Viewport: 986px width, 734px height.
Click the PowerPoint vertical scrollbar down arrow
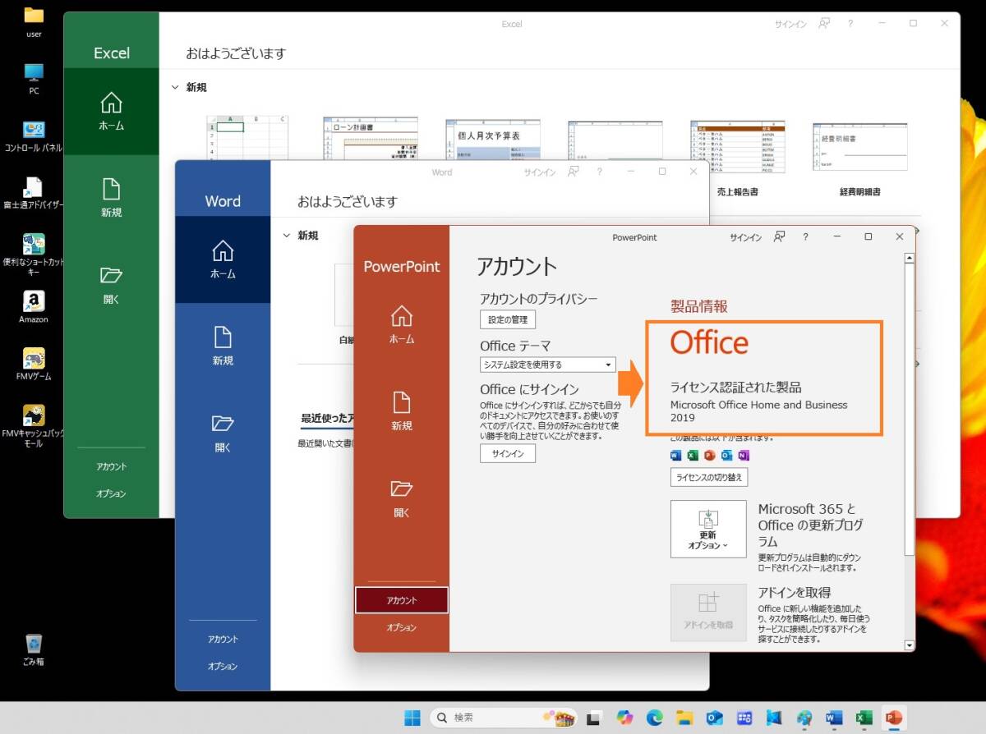pyautogui.click(x=909, y=645)
